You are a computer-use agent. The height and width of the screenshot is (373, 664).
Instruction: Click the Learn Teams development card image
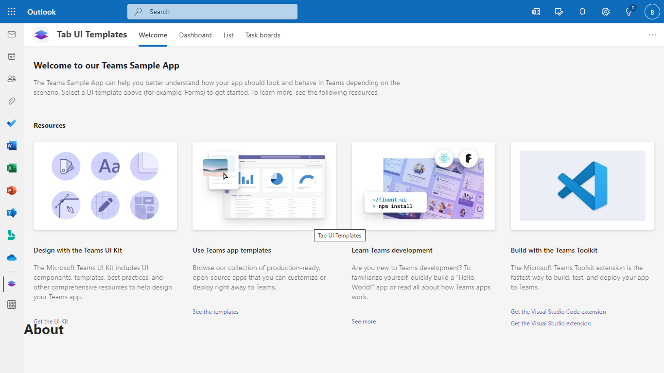pos(423,186)
